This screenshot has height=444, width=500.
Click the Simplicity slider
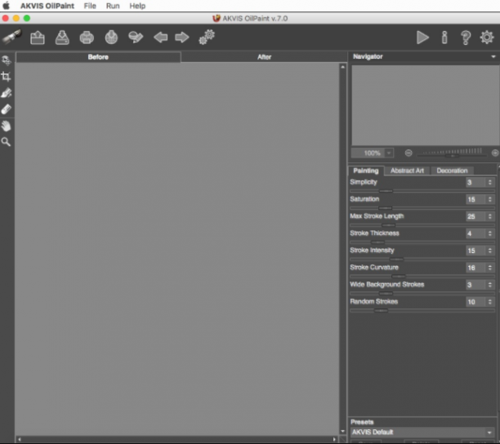pyautogui.click(x=422, y=191)
